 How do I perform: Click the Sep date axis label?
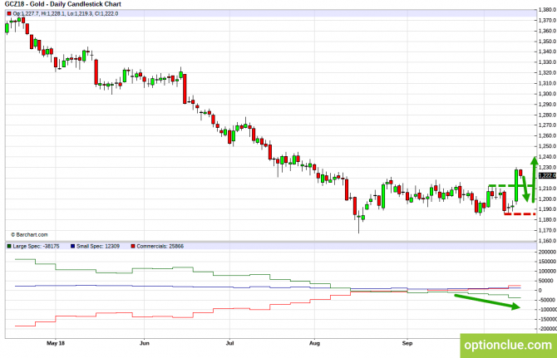tap(407, 343)
